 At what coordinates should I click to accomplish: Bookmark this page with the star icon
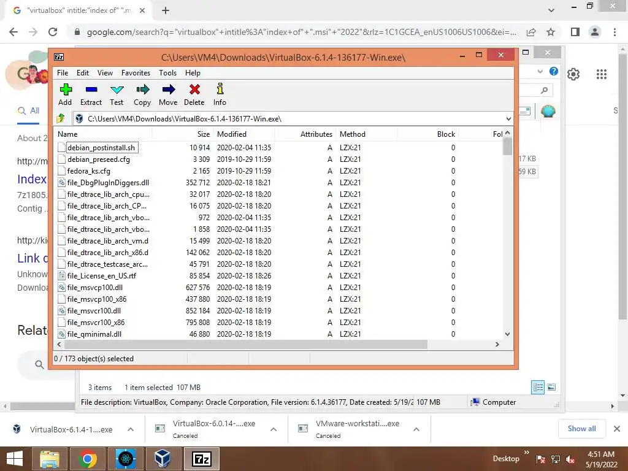pos(551,32)
